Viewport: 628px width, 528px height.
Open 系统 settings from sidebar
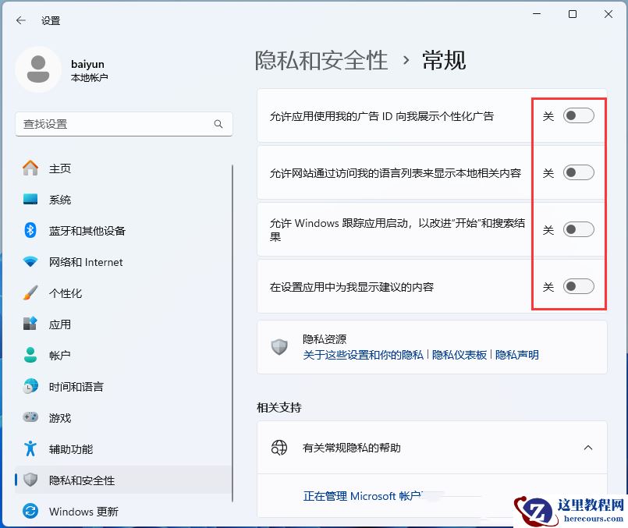[60, 200]
